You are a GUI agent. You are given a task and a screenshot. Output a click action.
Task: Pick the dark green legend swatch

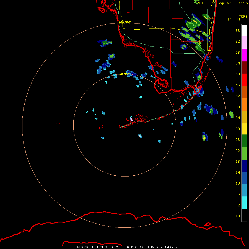(244, 141)
